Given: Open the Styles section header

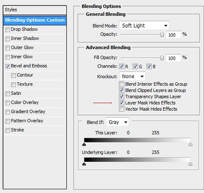Looking at the screenshot, I should (x=35, y=10).
